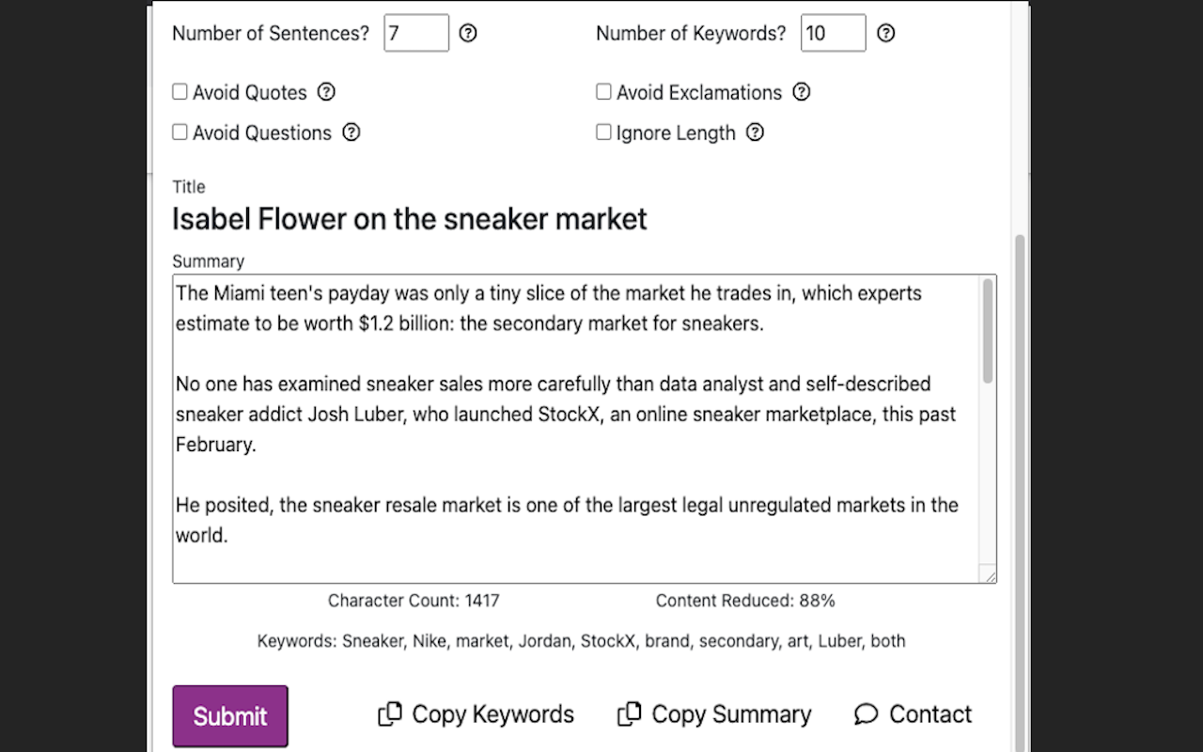Open the Avoid Quotes help tooltip icon
Image resolution: width=1203 pixels, height=752 pixels.
coord(326,92)
